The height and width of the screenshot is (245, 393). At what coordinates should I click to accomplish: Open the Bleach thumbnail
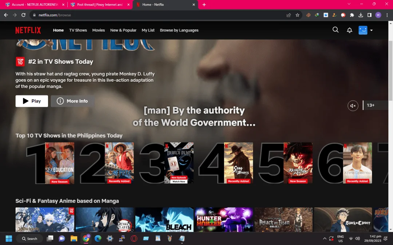[164, 220]
